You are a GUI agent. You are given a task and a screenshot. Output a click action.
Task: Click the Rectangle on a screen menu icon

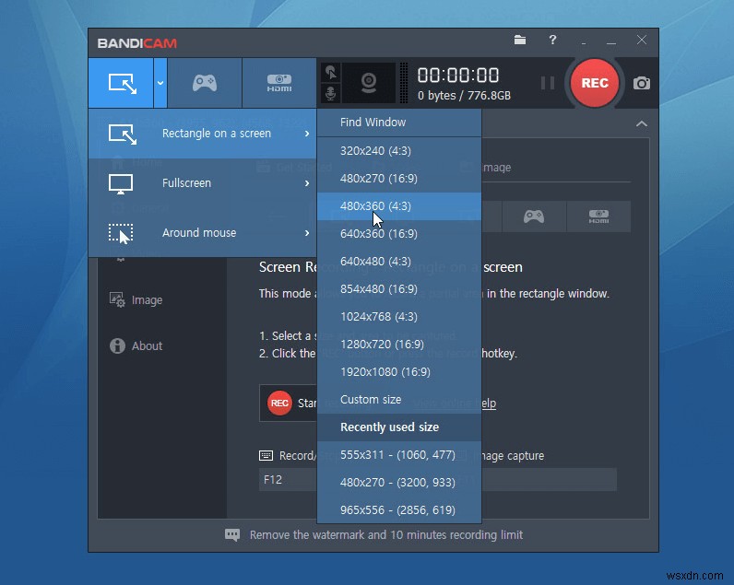(122, 134)
